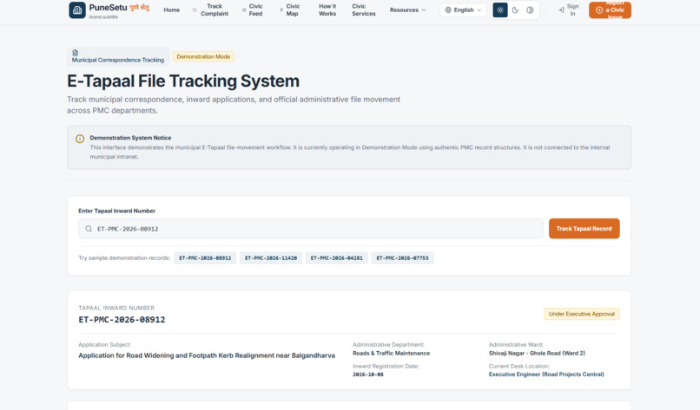Click the Demonstration Mode badge
700x410 pixels.
click(203, 56)
